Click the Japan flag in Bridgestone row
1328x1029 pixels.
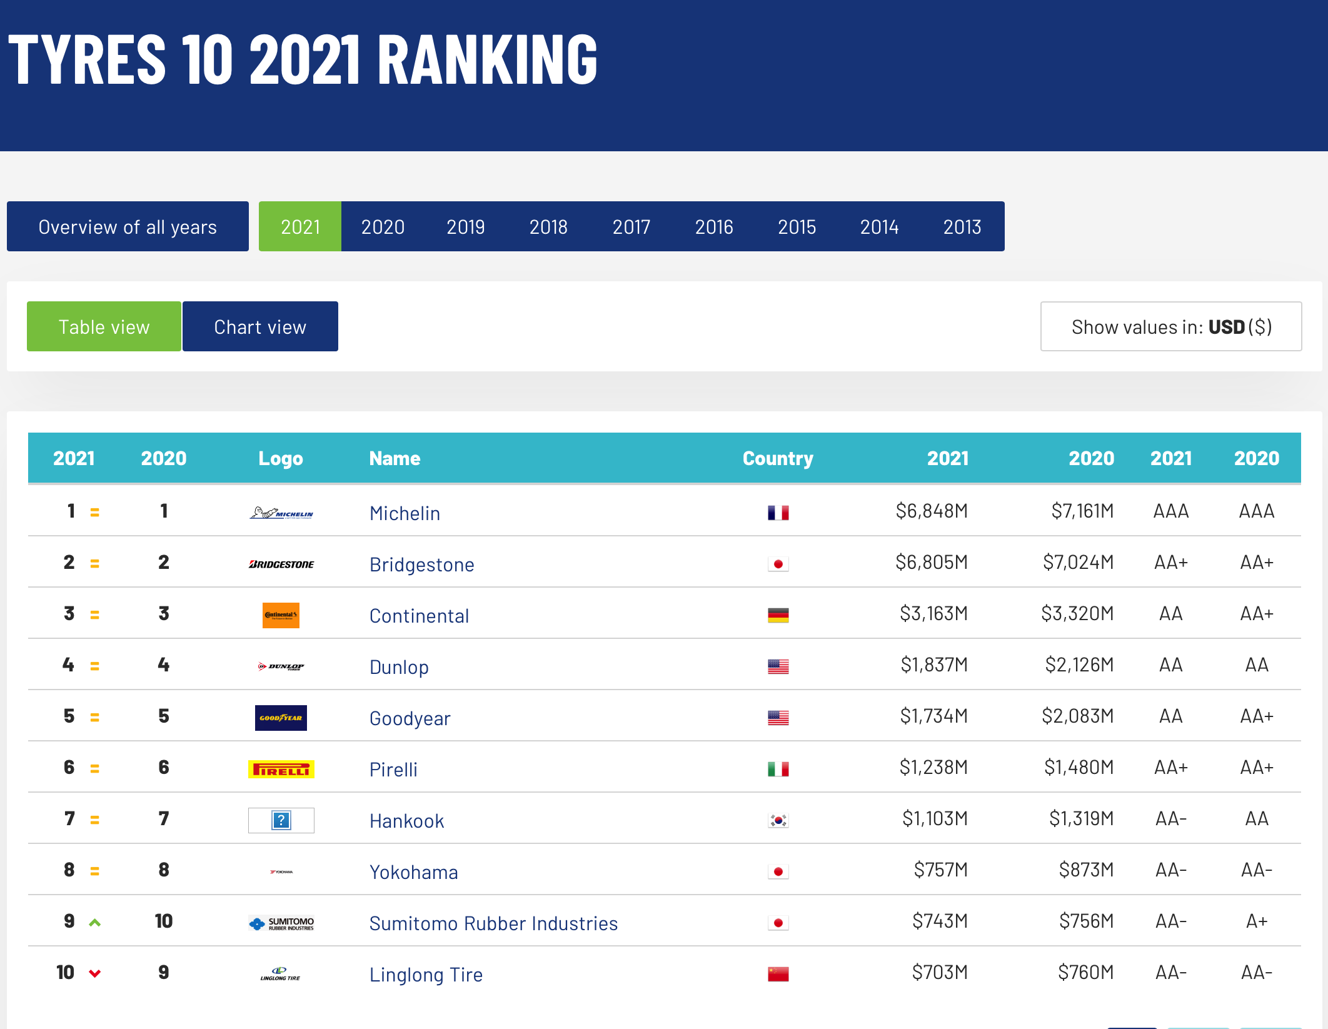(x=778, y=565)
